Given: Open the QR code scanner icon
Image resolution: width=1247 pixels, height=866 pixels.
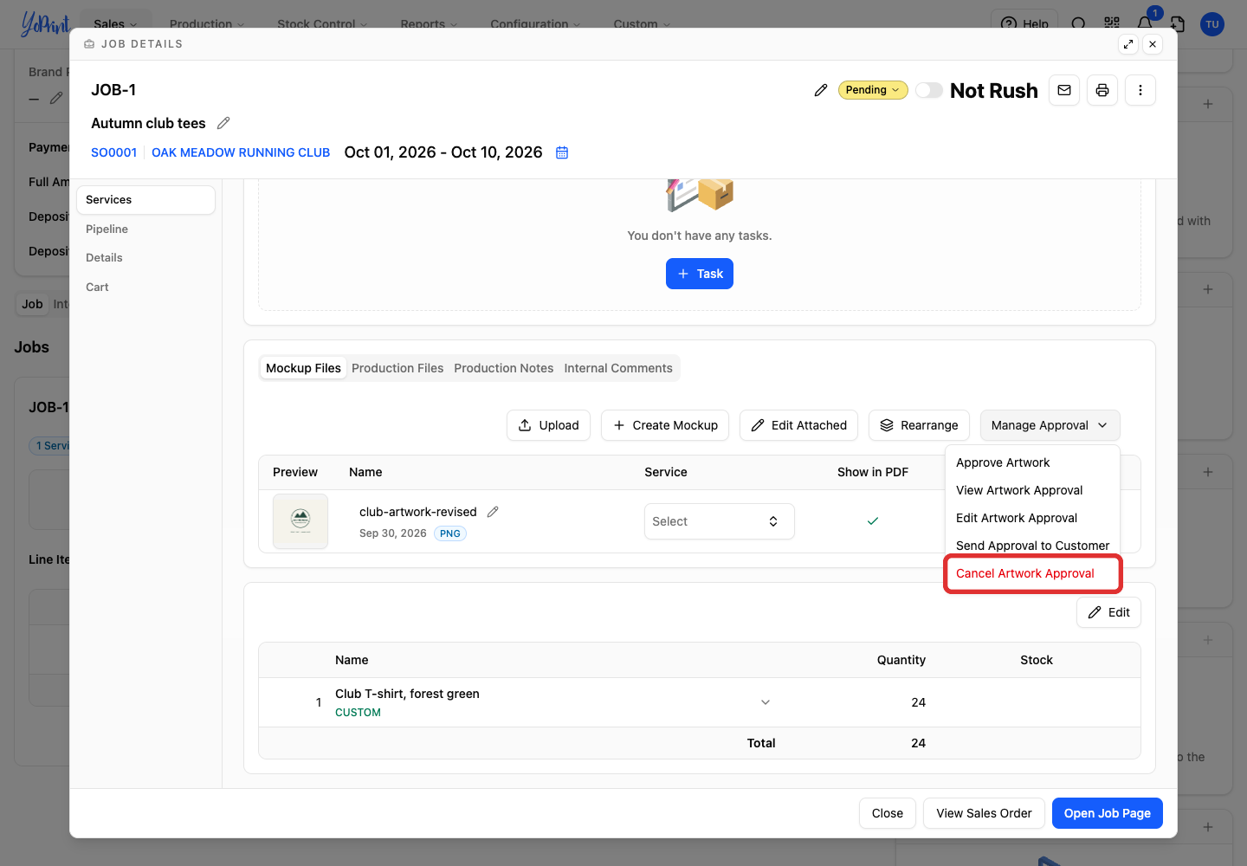Looking at the screenshot, I should [x=1112, y=23].
